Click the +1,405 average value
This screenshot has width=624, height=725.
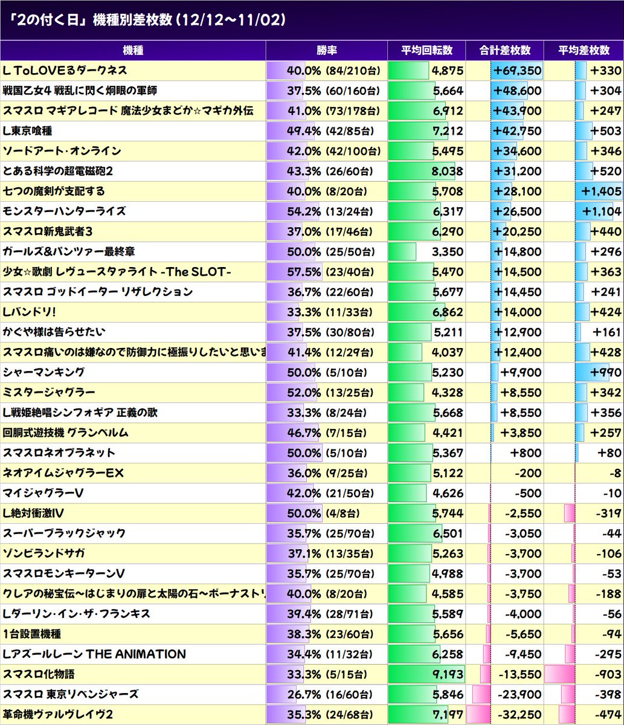(x=602, y=191)
